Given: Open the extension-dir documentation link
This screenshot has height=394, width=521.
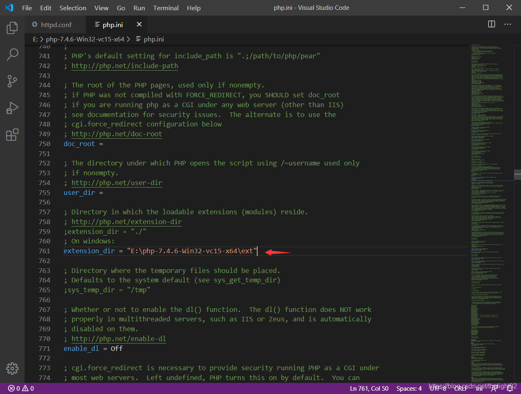Looking at the screenshot, I should point(127,222).
